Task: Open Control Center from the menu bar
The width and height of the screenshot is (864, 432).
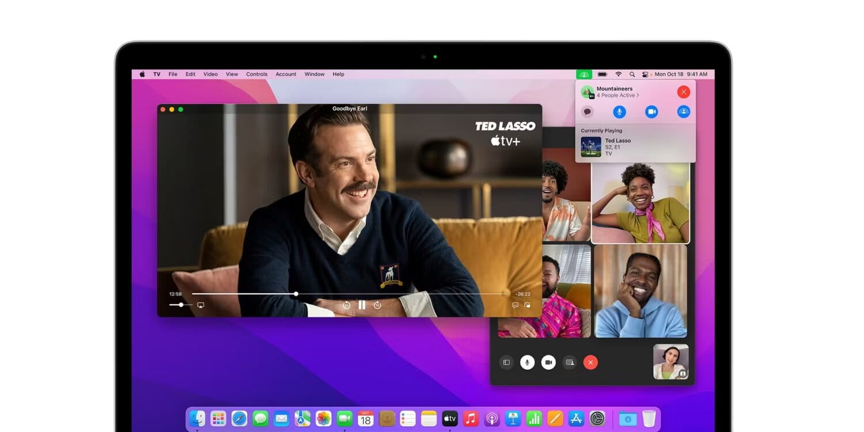Action: 646,74
